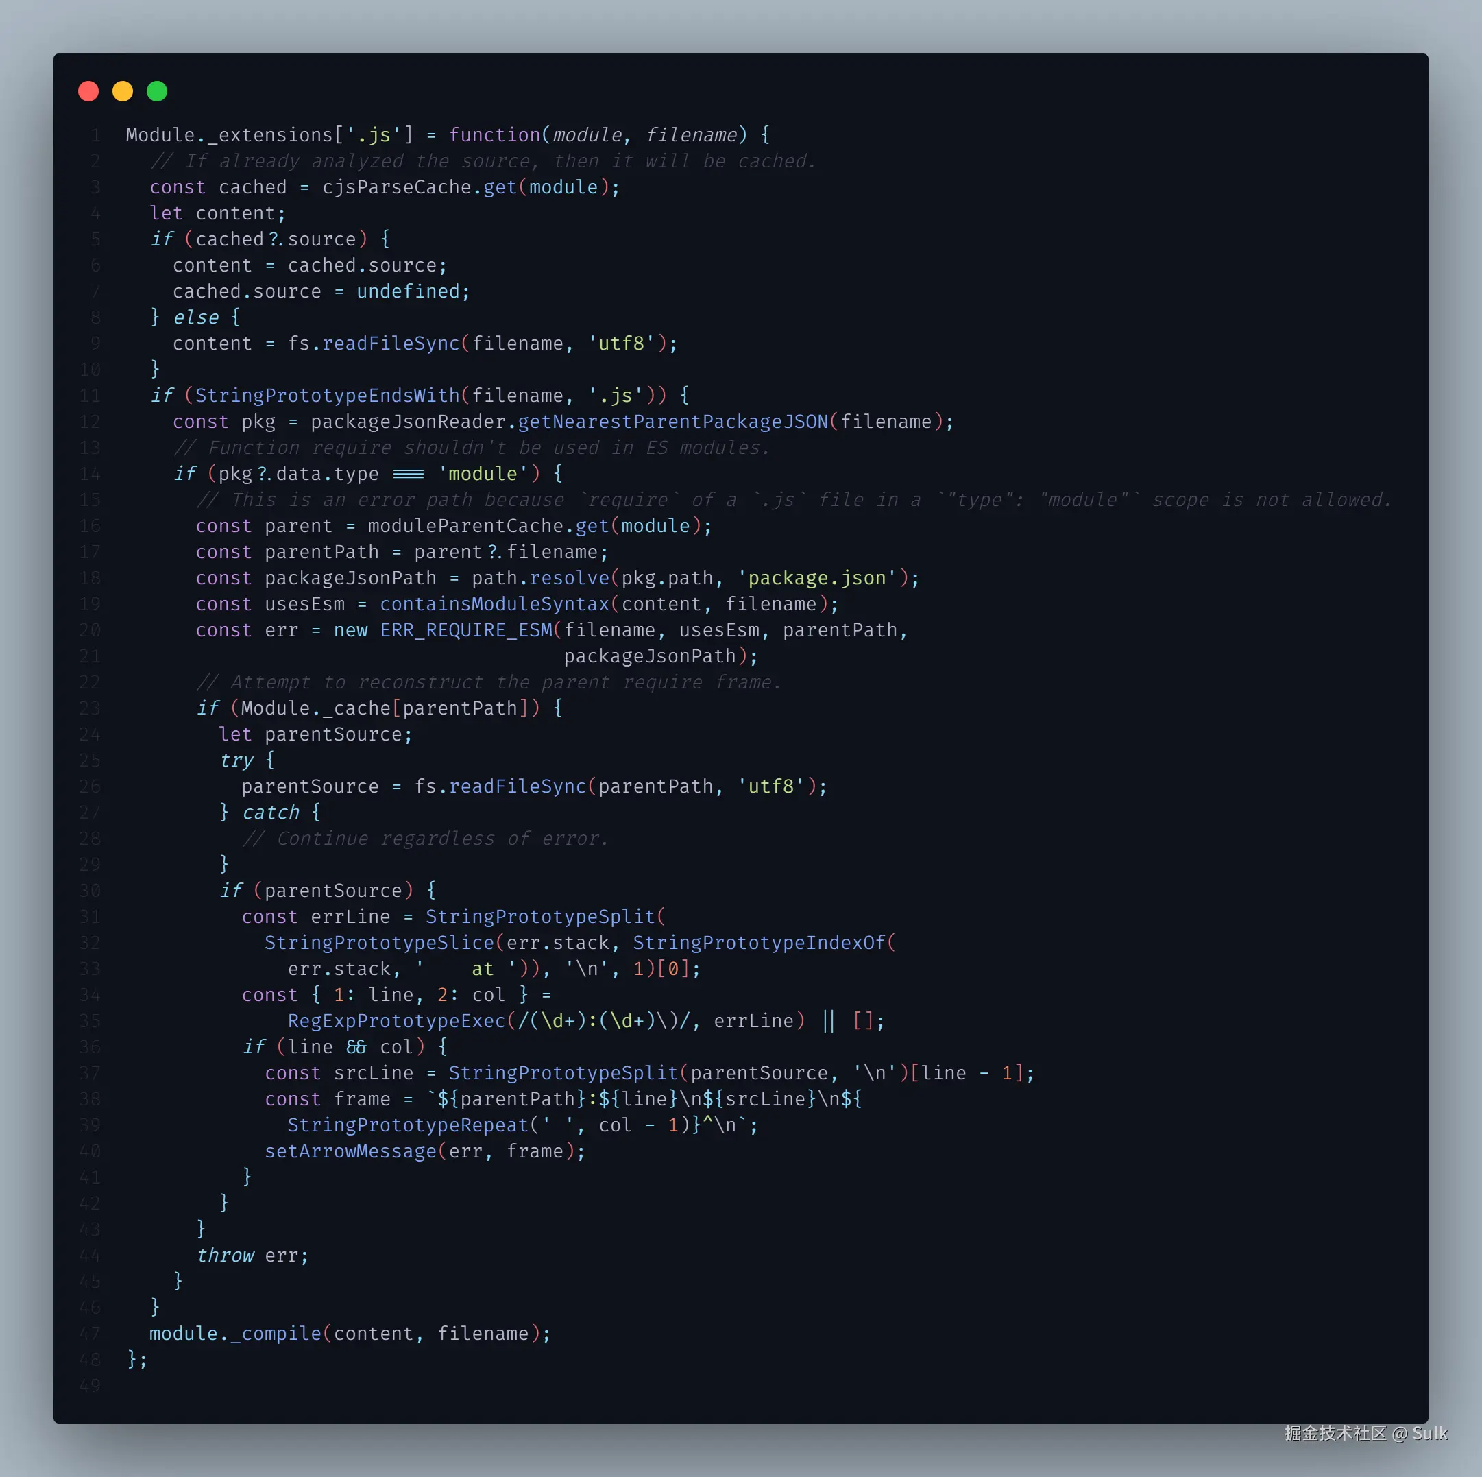Click the 'module' string on line 14

[x=483, y=473]
